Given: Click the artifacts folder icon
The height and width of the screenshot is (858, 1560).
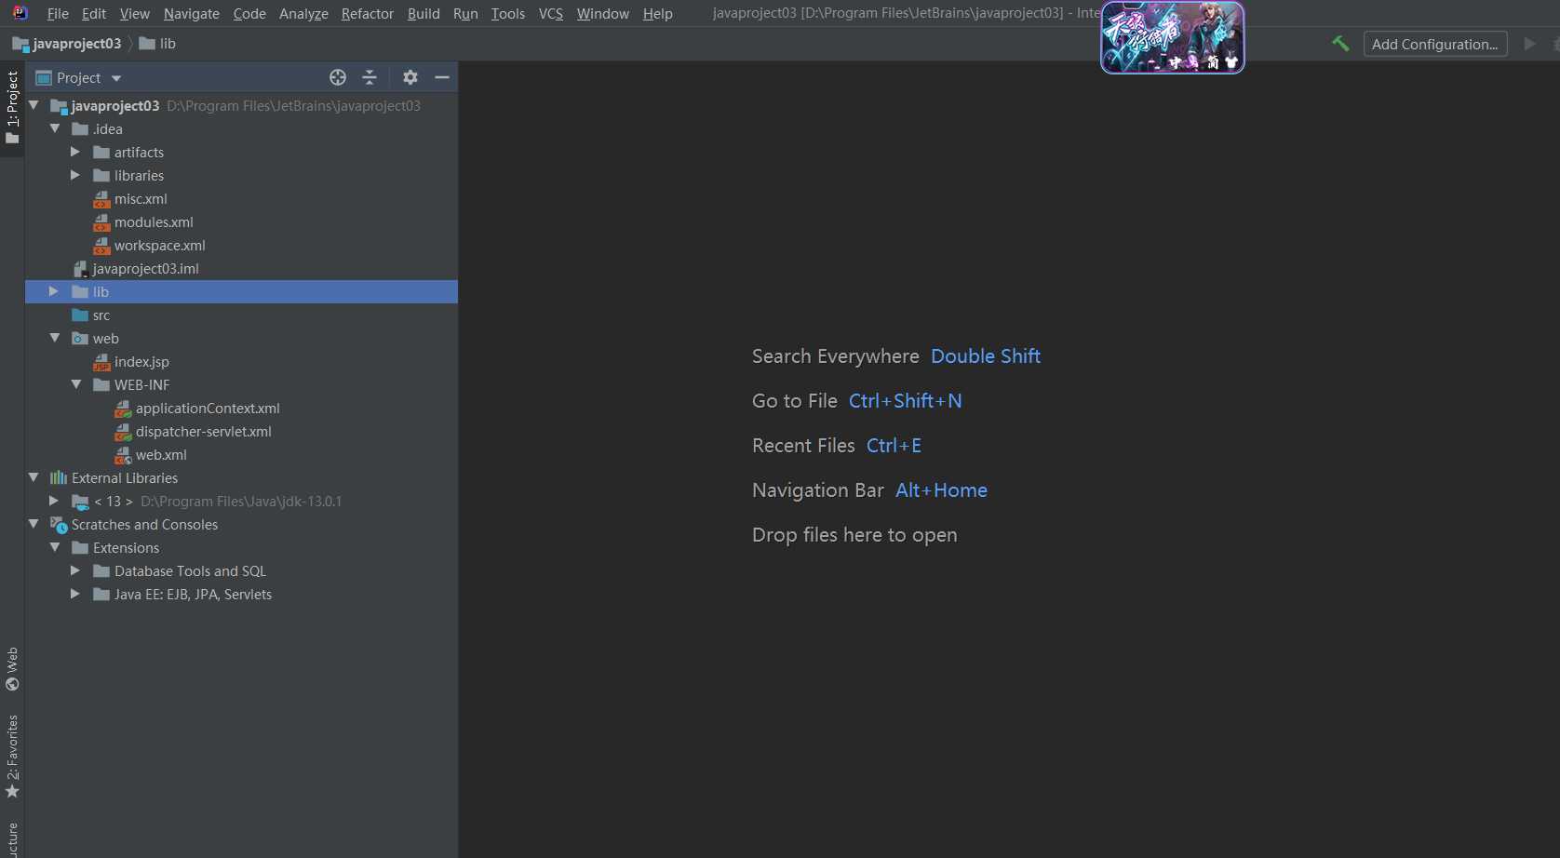Looking at the screenshot, I should 101,153.
